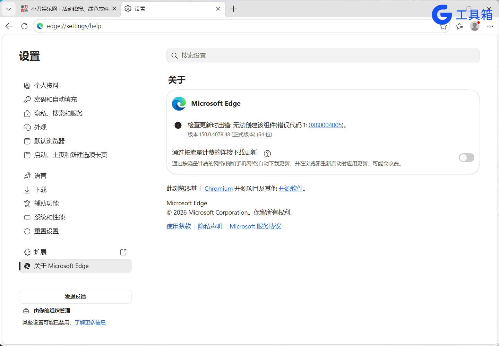Open a new tab with the plus button
This screenshot has height=346, width=499.
(x=234, y=9)
